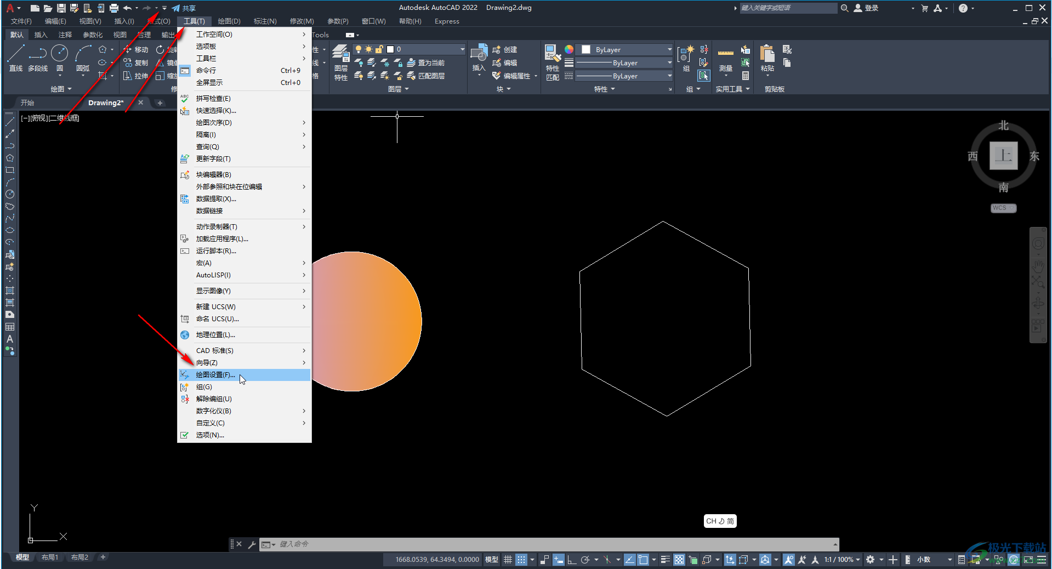
Task: Click the search magnifier icon in title bar
Action: coord(844,8)
